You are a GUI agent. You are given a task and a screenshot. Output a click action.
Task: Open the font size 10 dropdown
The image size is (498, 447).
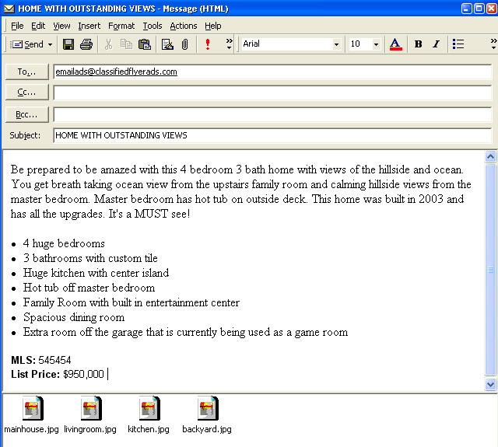tap(376, 44)
